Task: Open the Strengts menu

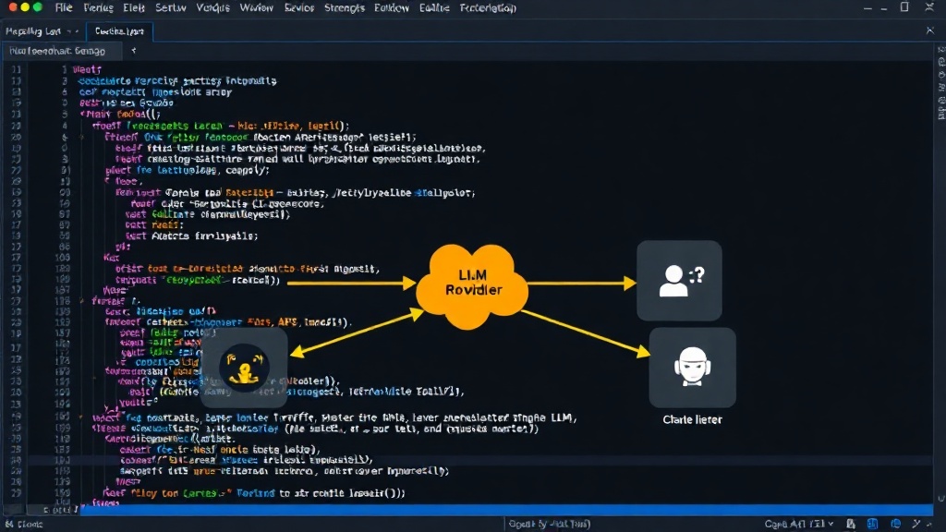Action: (x=345, y=7)
